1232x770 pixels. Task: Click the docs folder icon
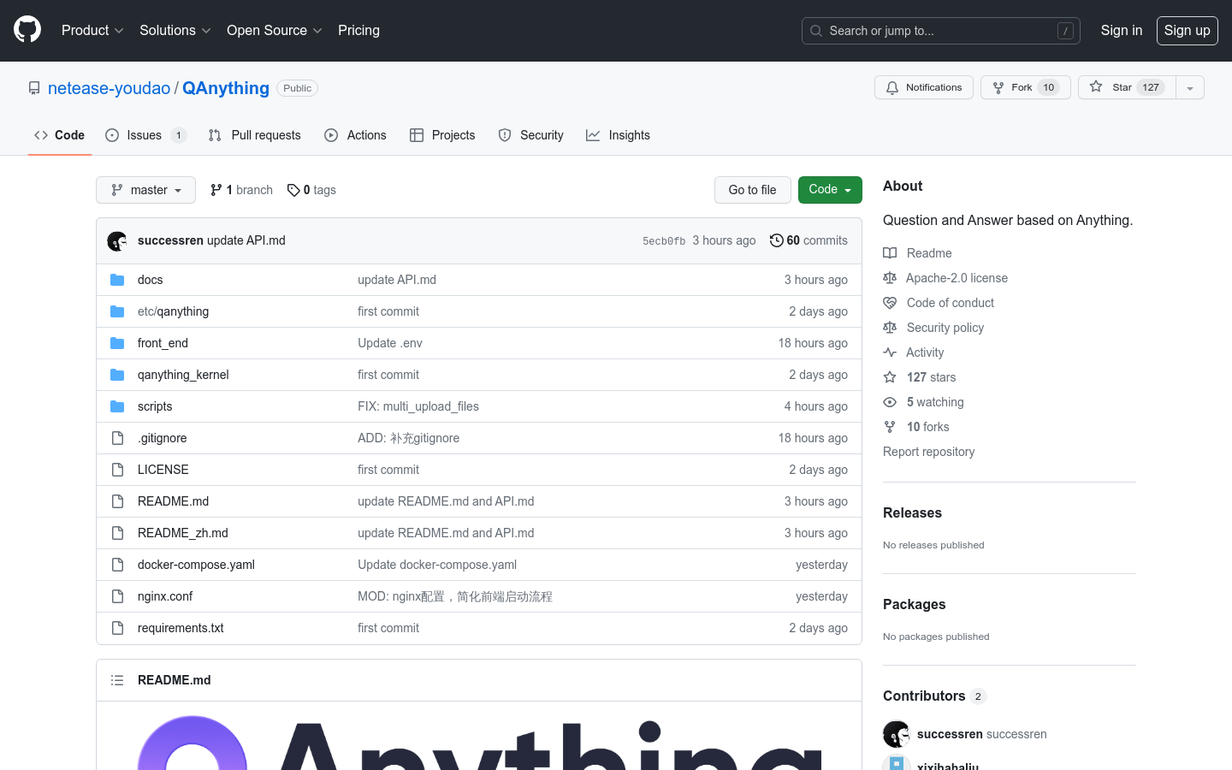coord(117,280)
